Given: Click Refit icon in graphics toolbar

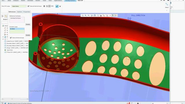Looking at the screenshot, I should point(82,15).
